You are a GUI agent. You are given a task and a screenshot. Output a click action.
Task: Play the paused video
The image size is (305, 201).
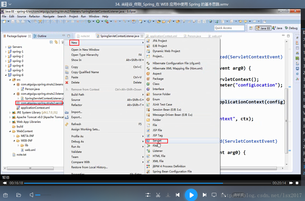pos(191,195)
